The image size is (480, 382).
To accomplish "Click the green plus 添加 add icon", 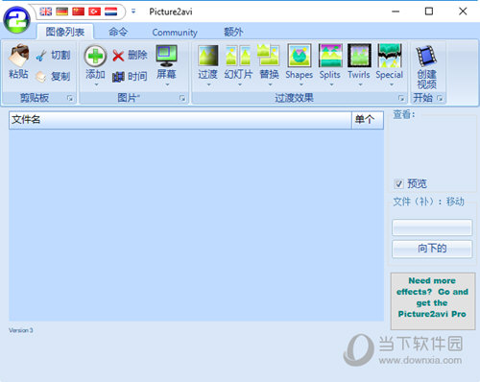I will click(x=95, y=56).
